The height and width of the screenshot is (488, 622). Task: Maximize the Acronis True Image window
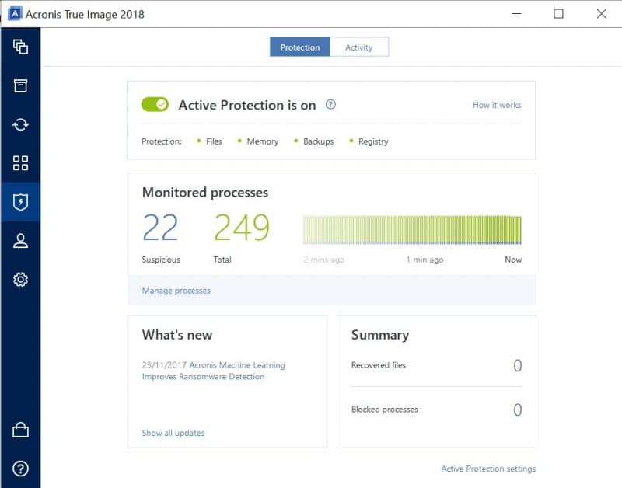(x=558, y=14)
